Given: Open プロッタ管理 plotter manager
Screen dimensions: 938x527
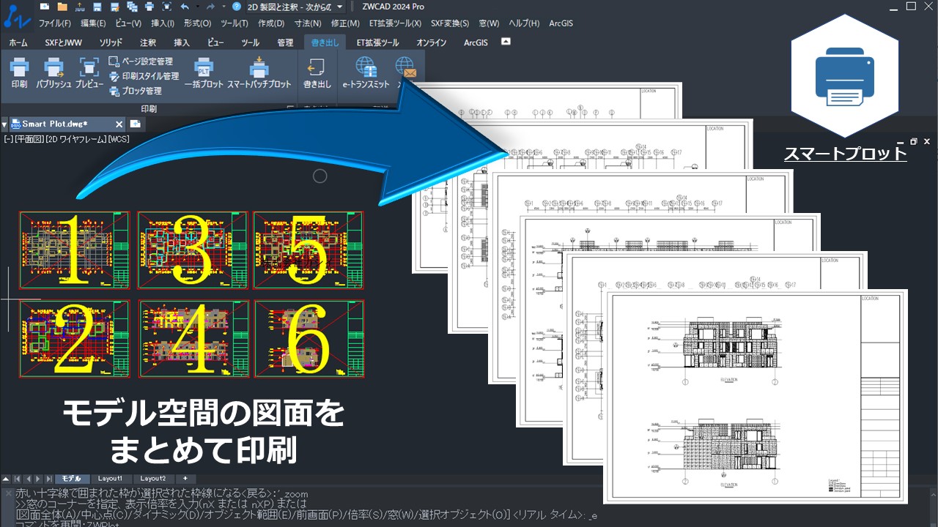Looking at the screenshot, I should pos(136,91).
